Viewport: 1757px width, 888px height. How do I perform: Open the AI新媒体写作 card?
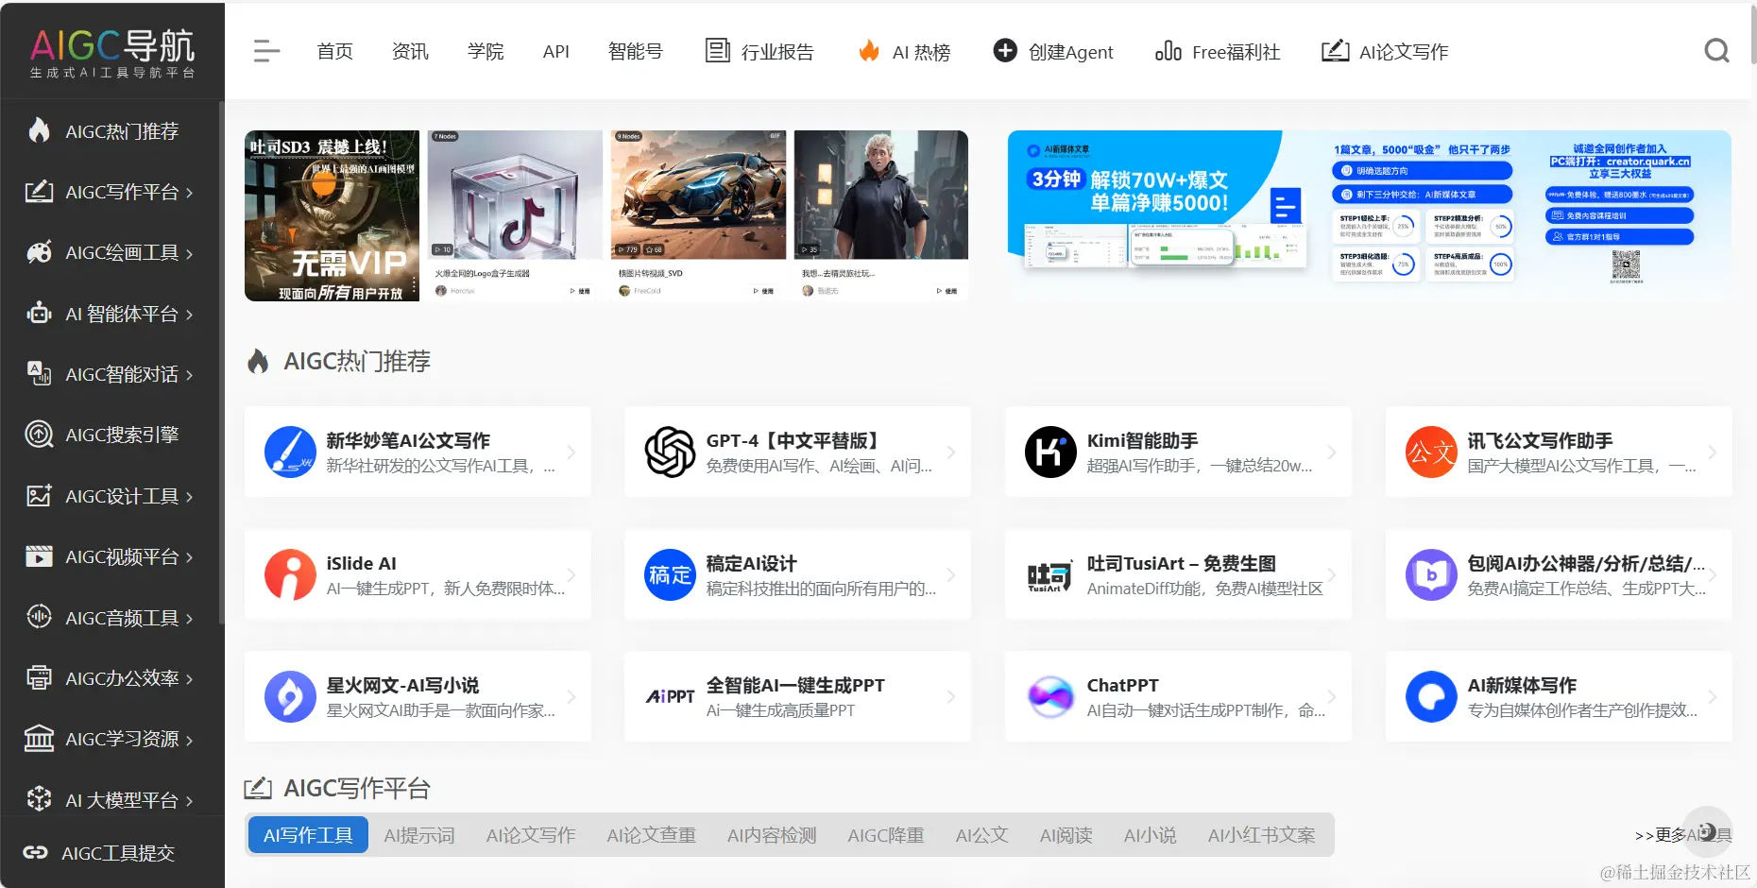tap(1559, 696)
